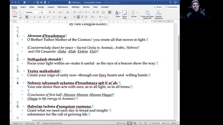Open the Insert tab
This screenshot has width=223, height=125.
(23, 7)
